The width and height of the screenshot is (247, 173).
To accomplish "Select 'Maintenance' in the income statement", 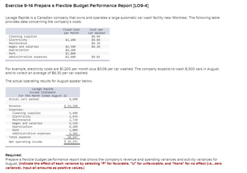I will (22, 120).
